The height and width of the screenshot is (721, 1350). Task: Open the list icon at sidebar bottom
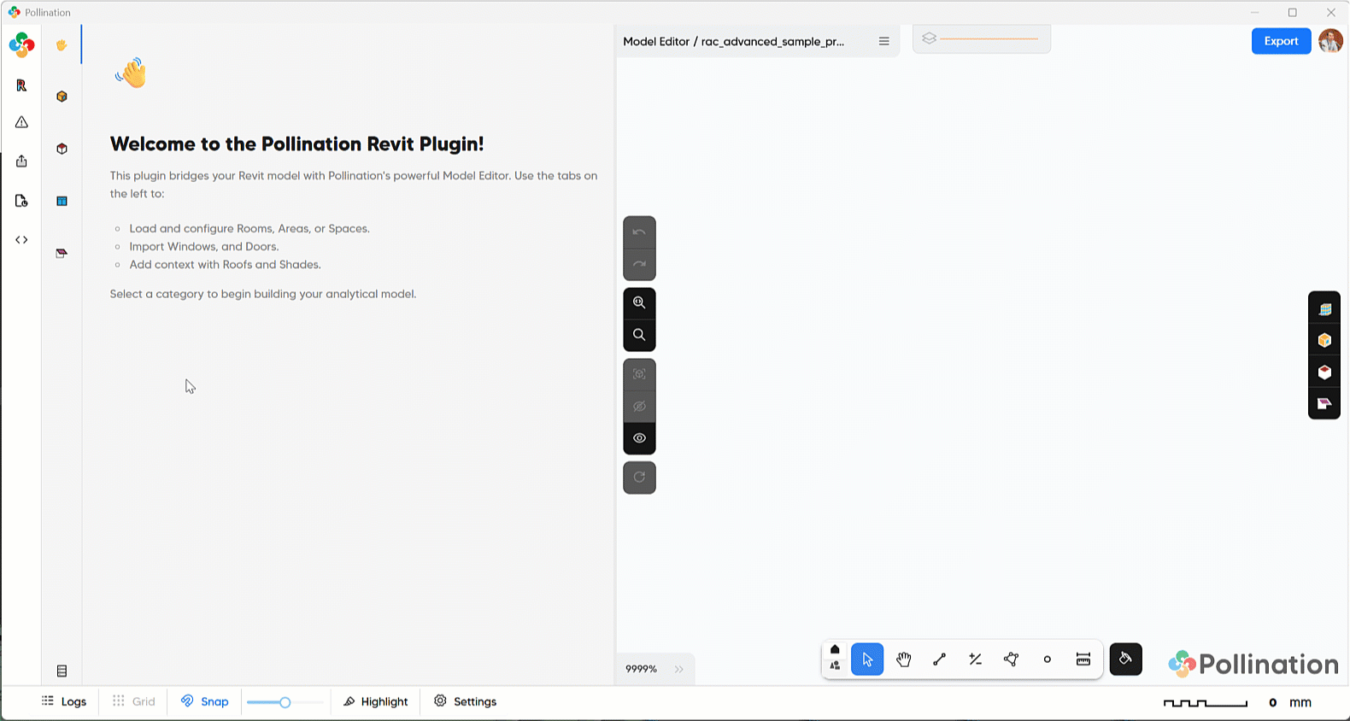(x=62, y=671)
